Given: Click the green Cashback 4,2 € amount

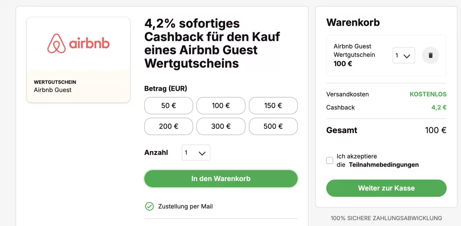Looking at the screenshot, I should [x=438, y=107].
